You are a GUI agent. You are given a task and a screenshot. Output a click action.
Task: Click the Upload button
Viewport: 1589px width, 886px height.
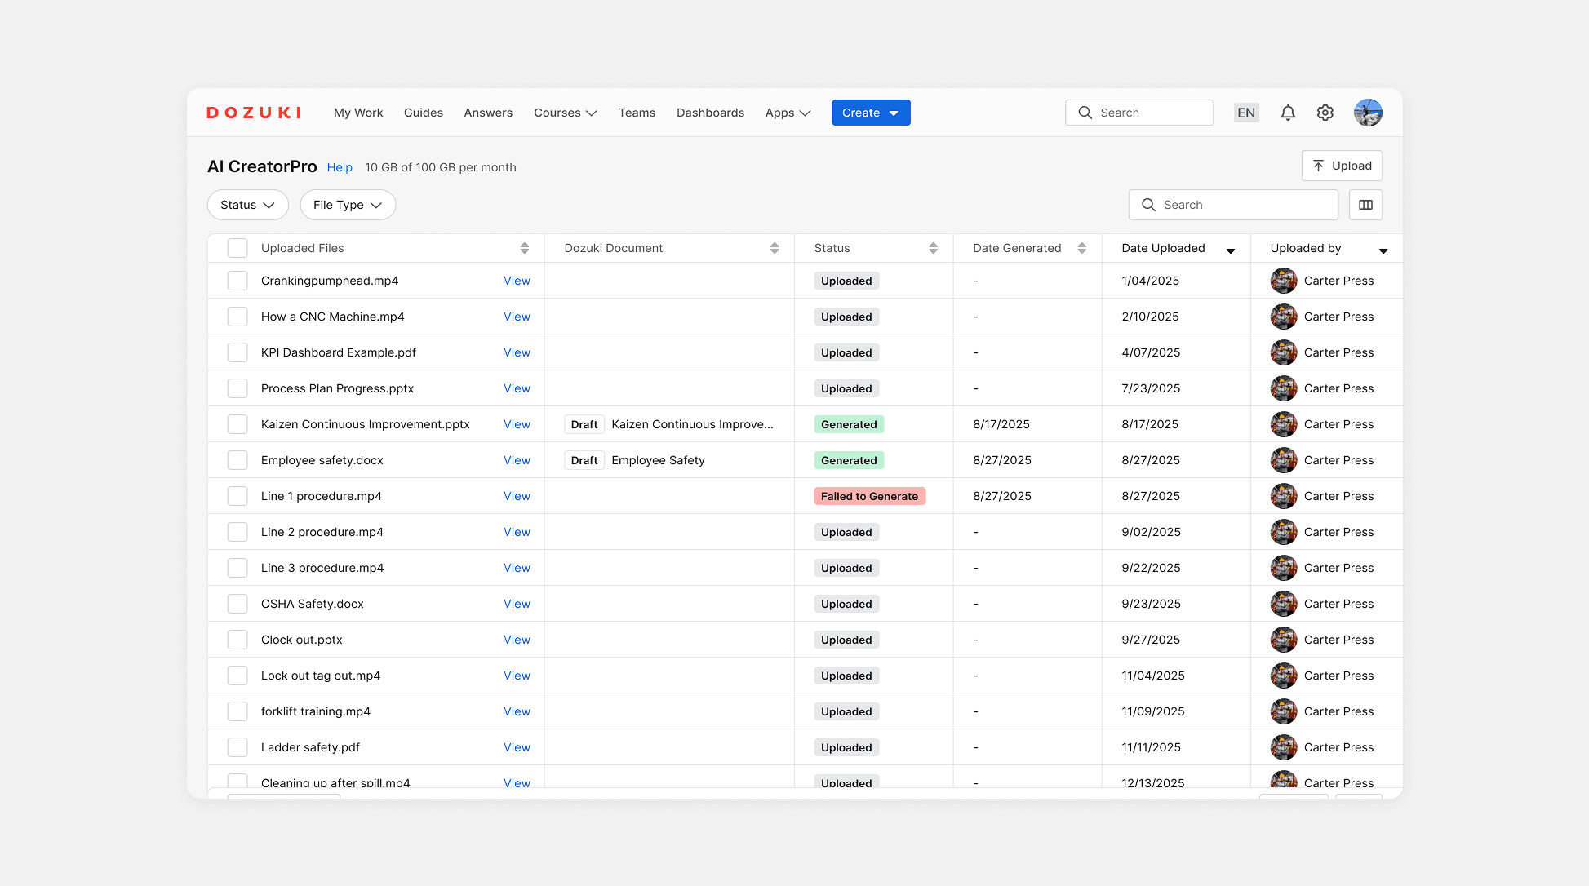point(1342,166)
